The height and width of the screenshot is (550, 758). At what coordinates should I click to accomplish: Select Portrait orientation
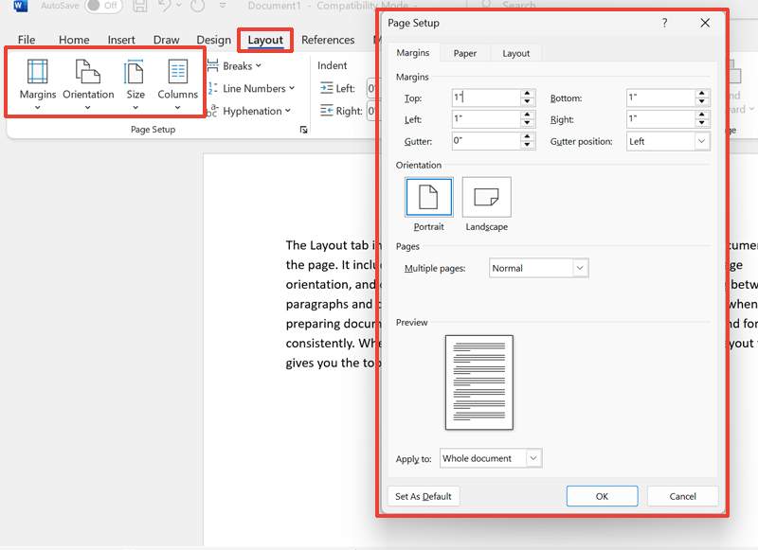[x=429, y=197]
